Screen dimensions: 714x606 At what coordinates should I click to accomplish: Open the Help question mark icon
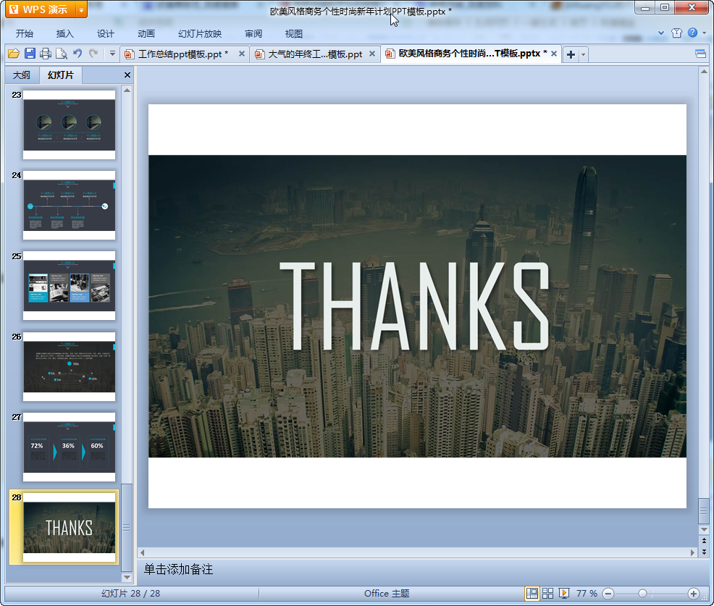click(x=692, y=33)
